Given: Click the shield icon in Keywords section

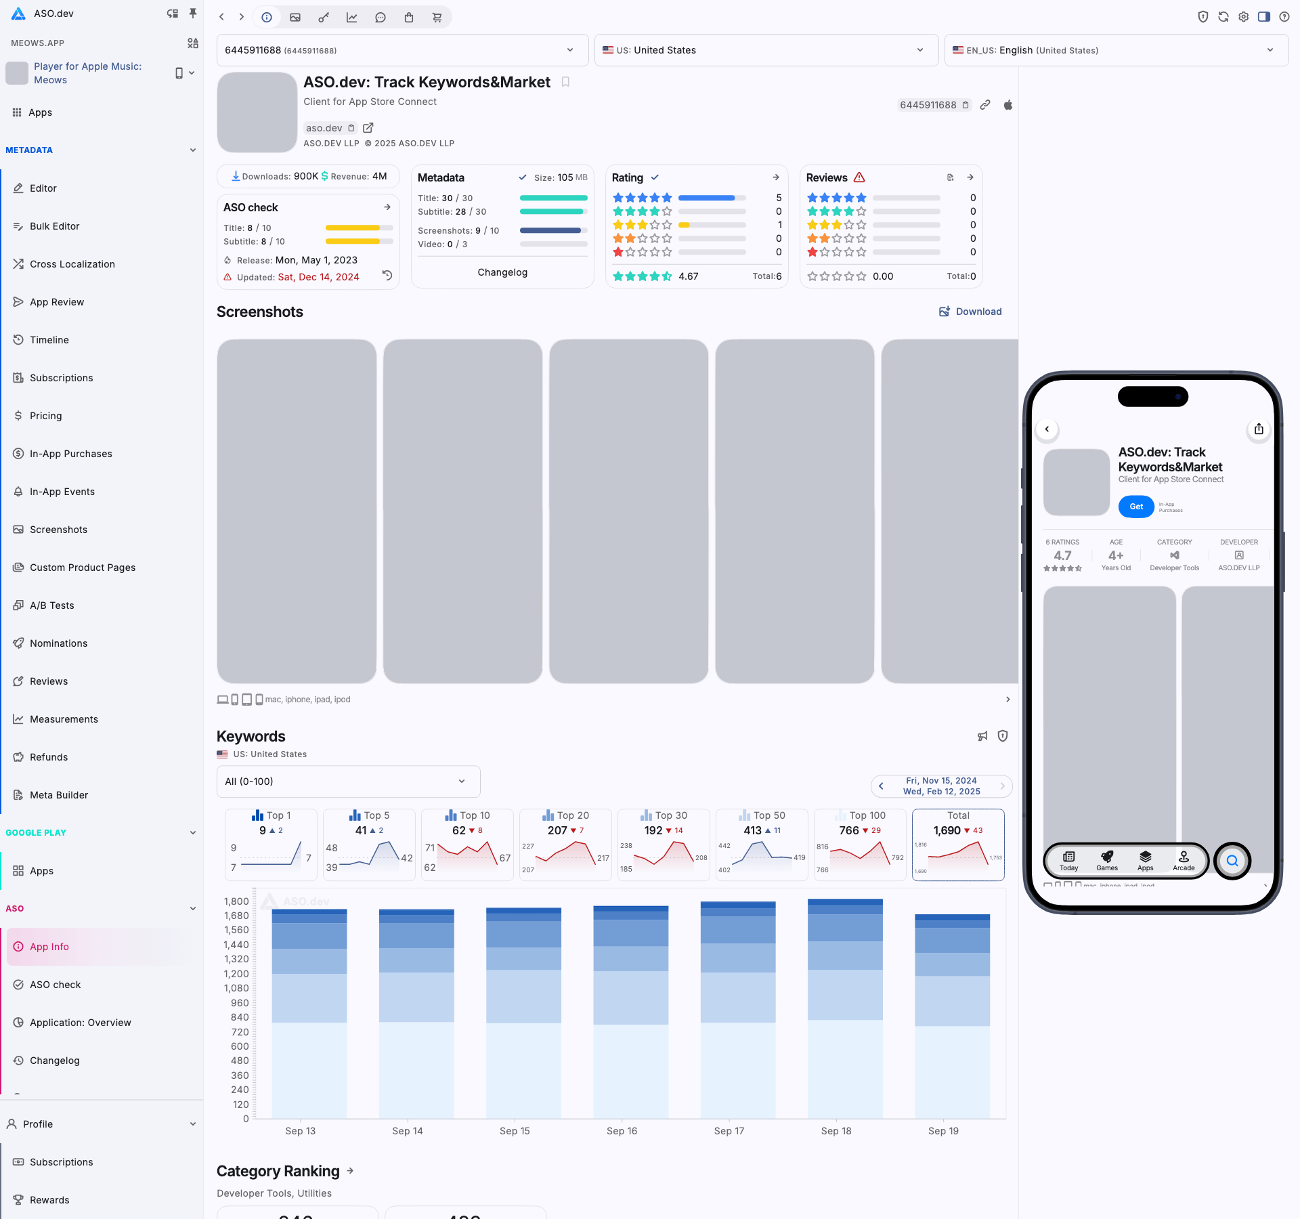Looking at the screenshot, I should click(1003, 736).
